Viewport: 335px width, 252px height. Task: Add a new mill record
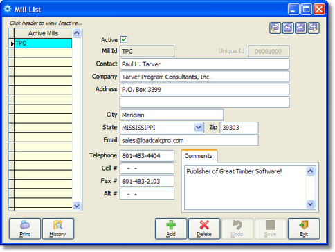pos(171,229)
